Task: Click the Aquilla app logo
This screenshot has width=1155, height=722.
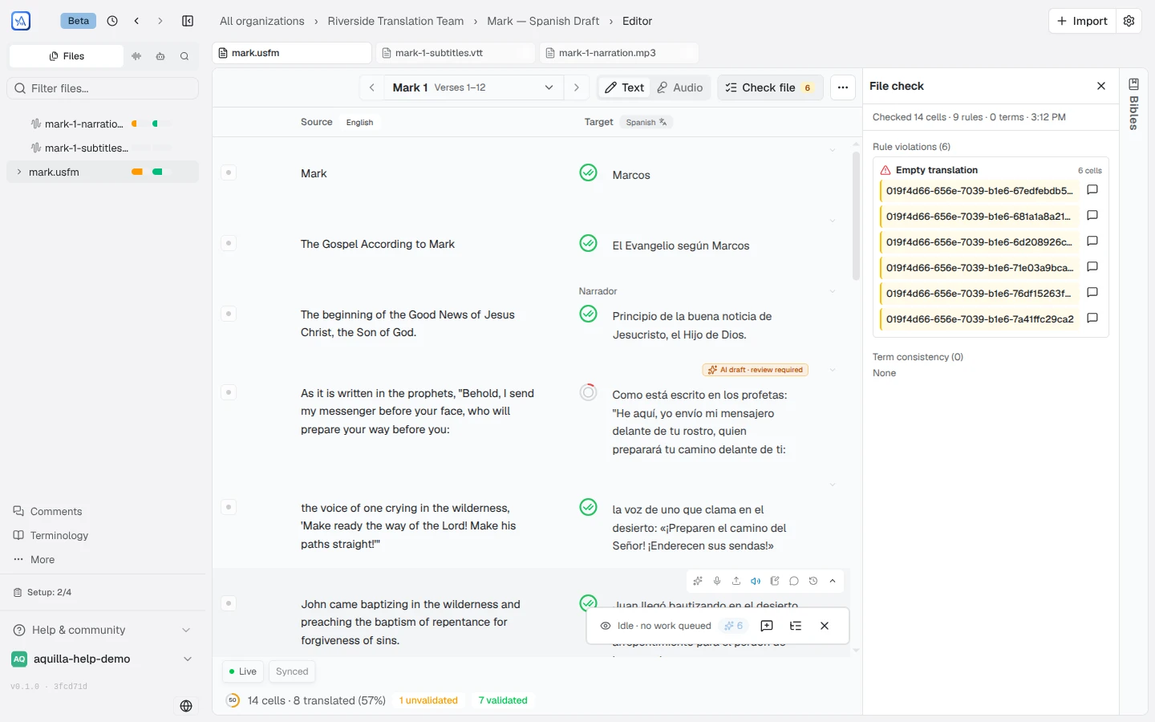Action: tap(21, 21)
